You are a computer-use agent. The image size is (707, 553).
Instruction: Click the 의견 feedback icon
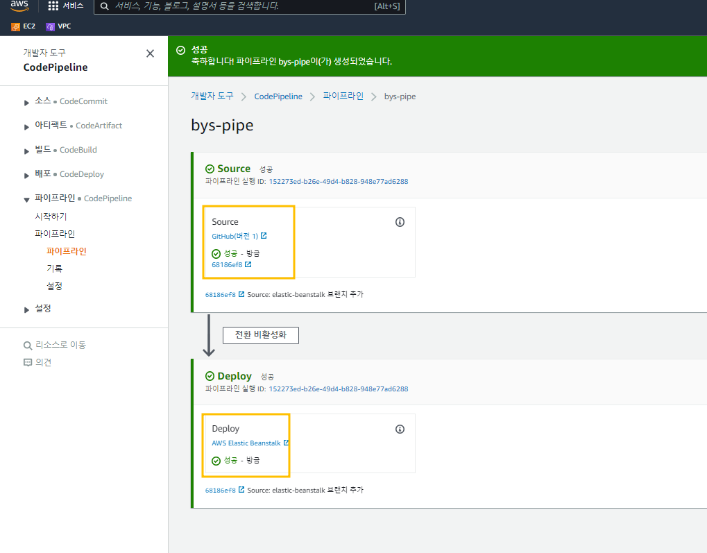click(x=28, y=363)
